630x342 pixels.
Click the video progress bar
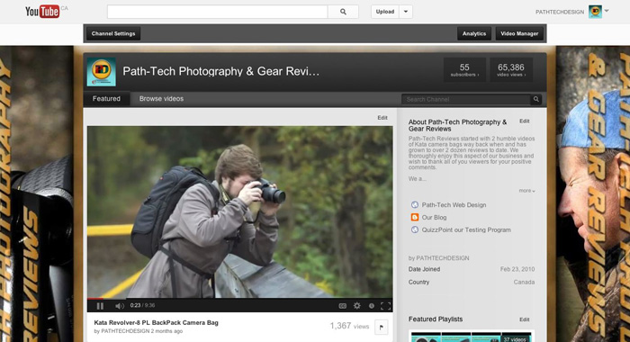point(240,299)
